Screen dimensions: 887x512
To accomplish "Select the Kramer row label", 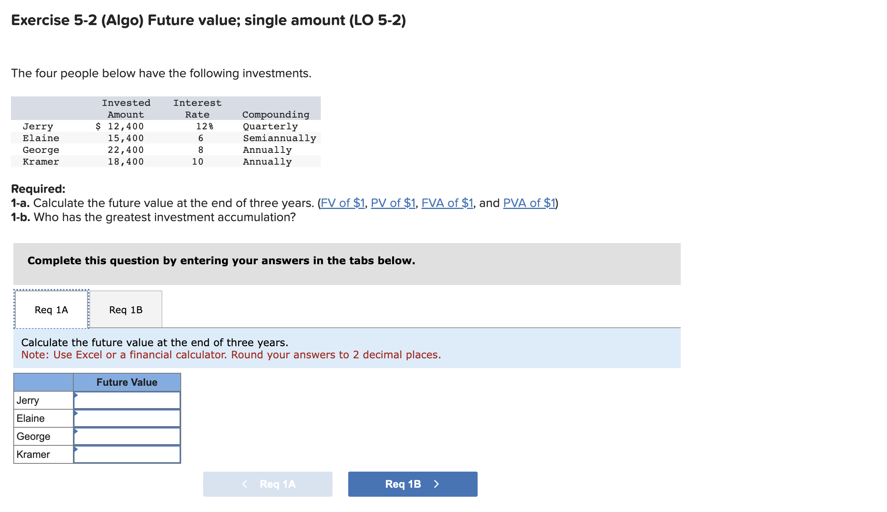I will pyautogui.click(x=33, y=454).
